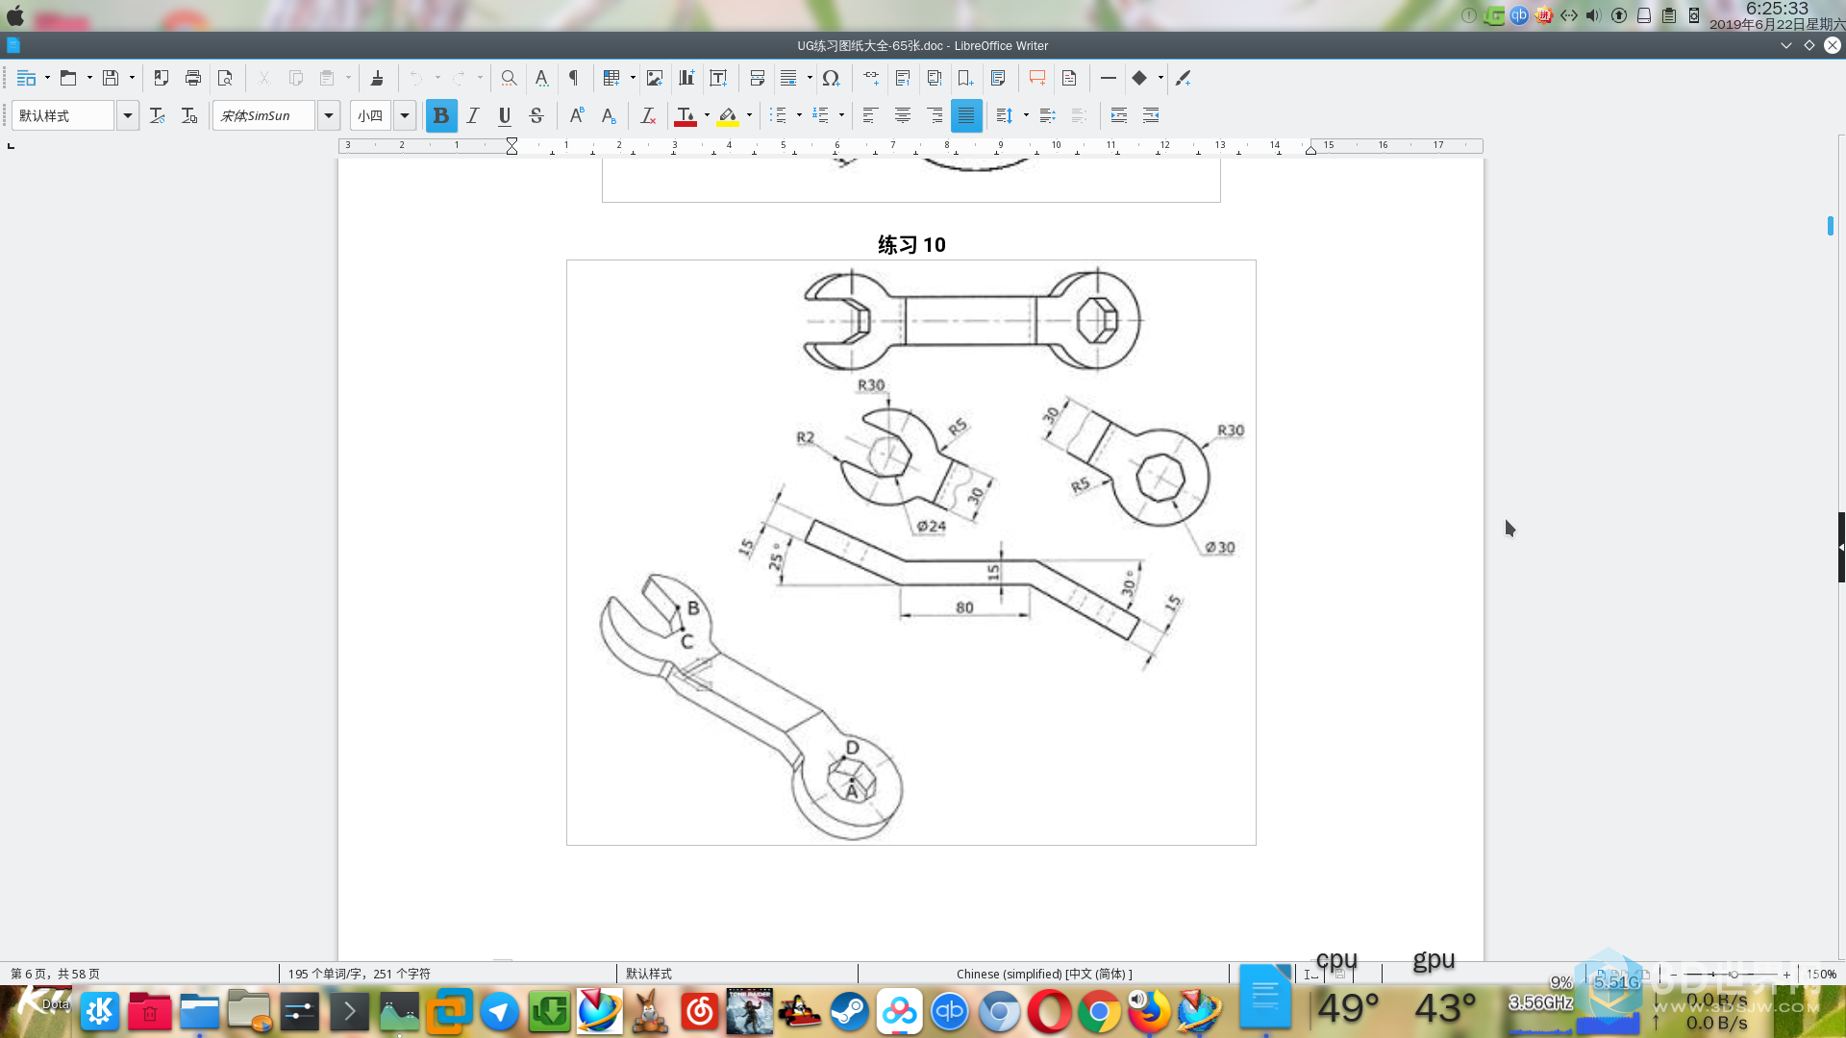
Task: Click font size field 小四
Action: click(371, 115)
